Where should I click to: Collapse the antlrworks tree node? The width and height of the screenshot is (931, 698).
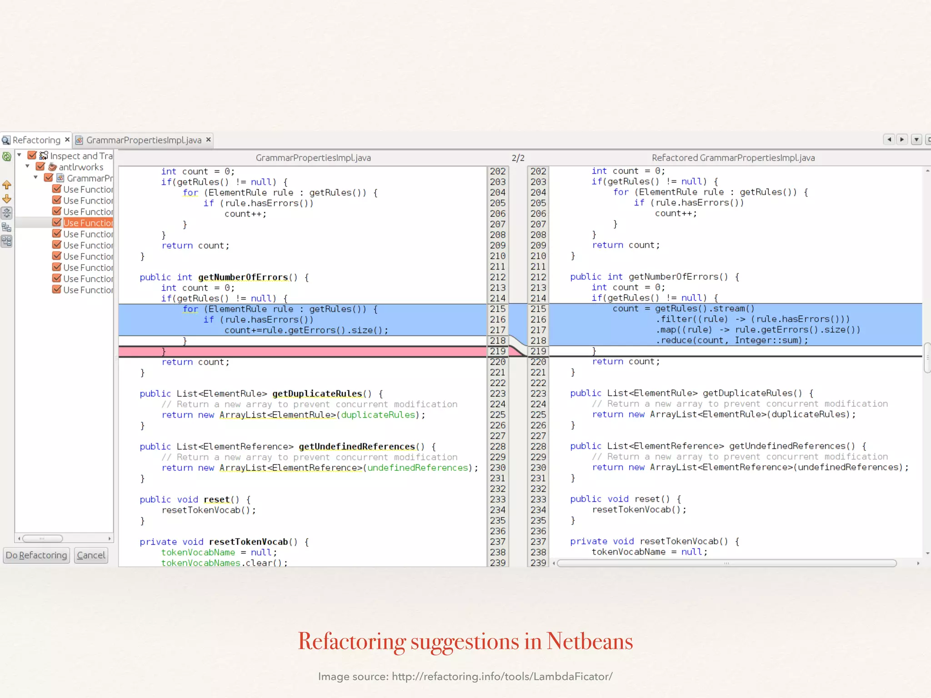click(x=27, y=166)
